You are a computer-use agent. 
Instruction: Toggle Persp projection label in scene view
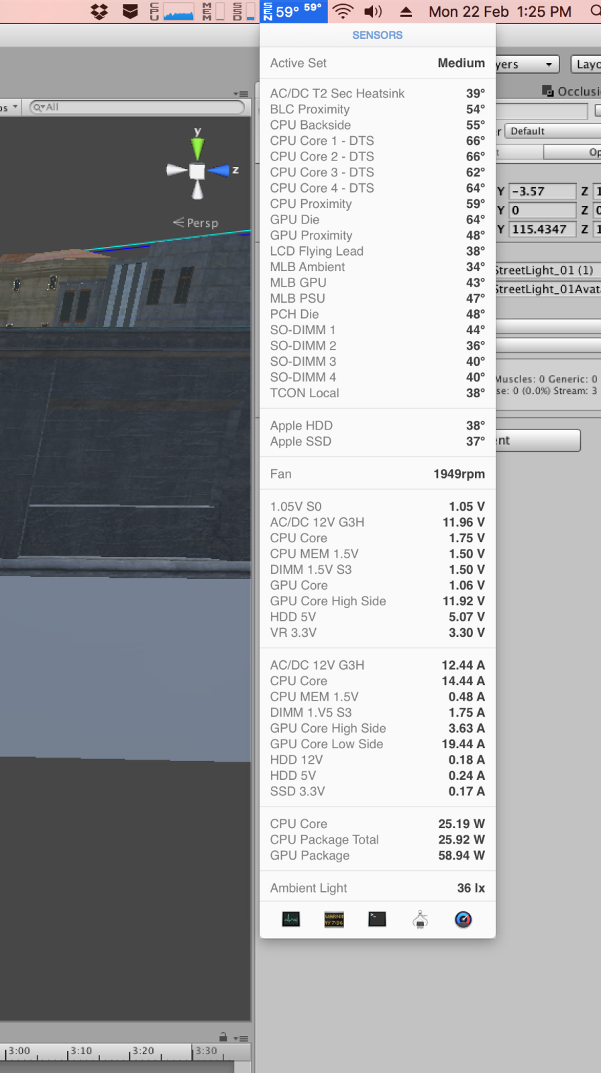[196, 223]
